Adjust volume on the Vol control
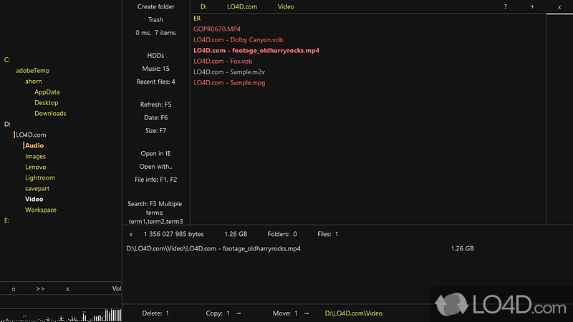 point(116,288)
